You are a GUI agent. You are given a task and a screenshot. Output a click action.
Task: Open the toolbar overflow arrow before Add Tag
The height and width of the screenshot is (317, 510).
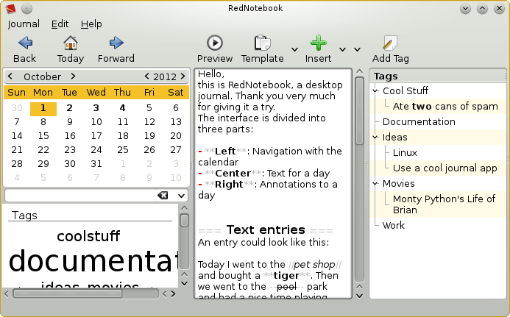coord(358,49)
